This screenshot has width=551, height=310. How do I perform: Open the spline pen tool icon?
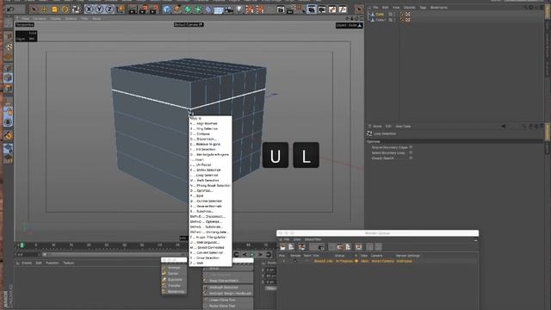click(176, 9)
